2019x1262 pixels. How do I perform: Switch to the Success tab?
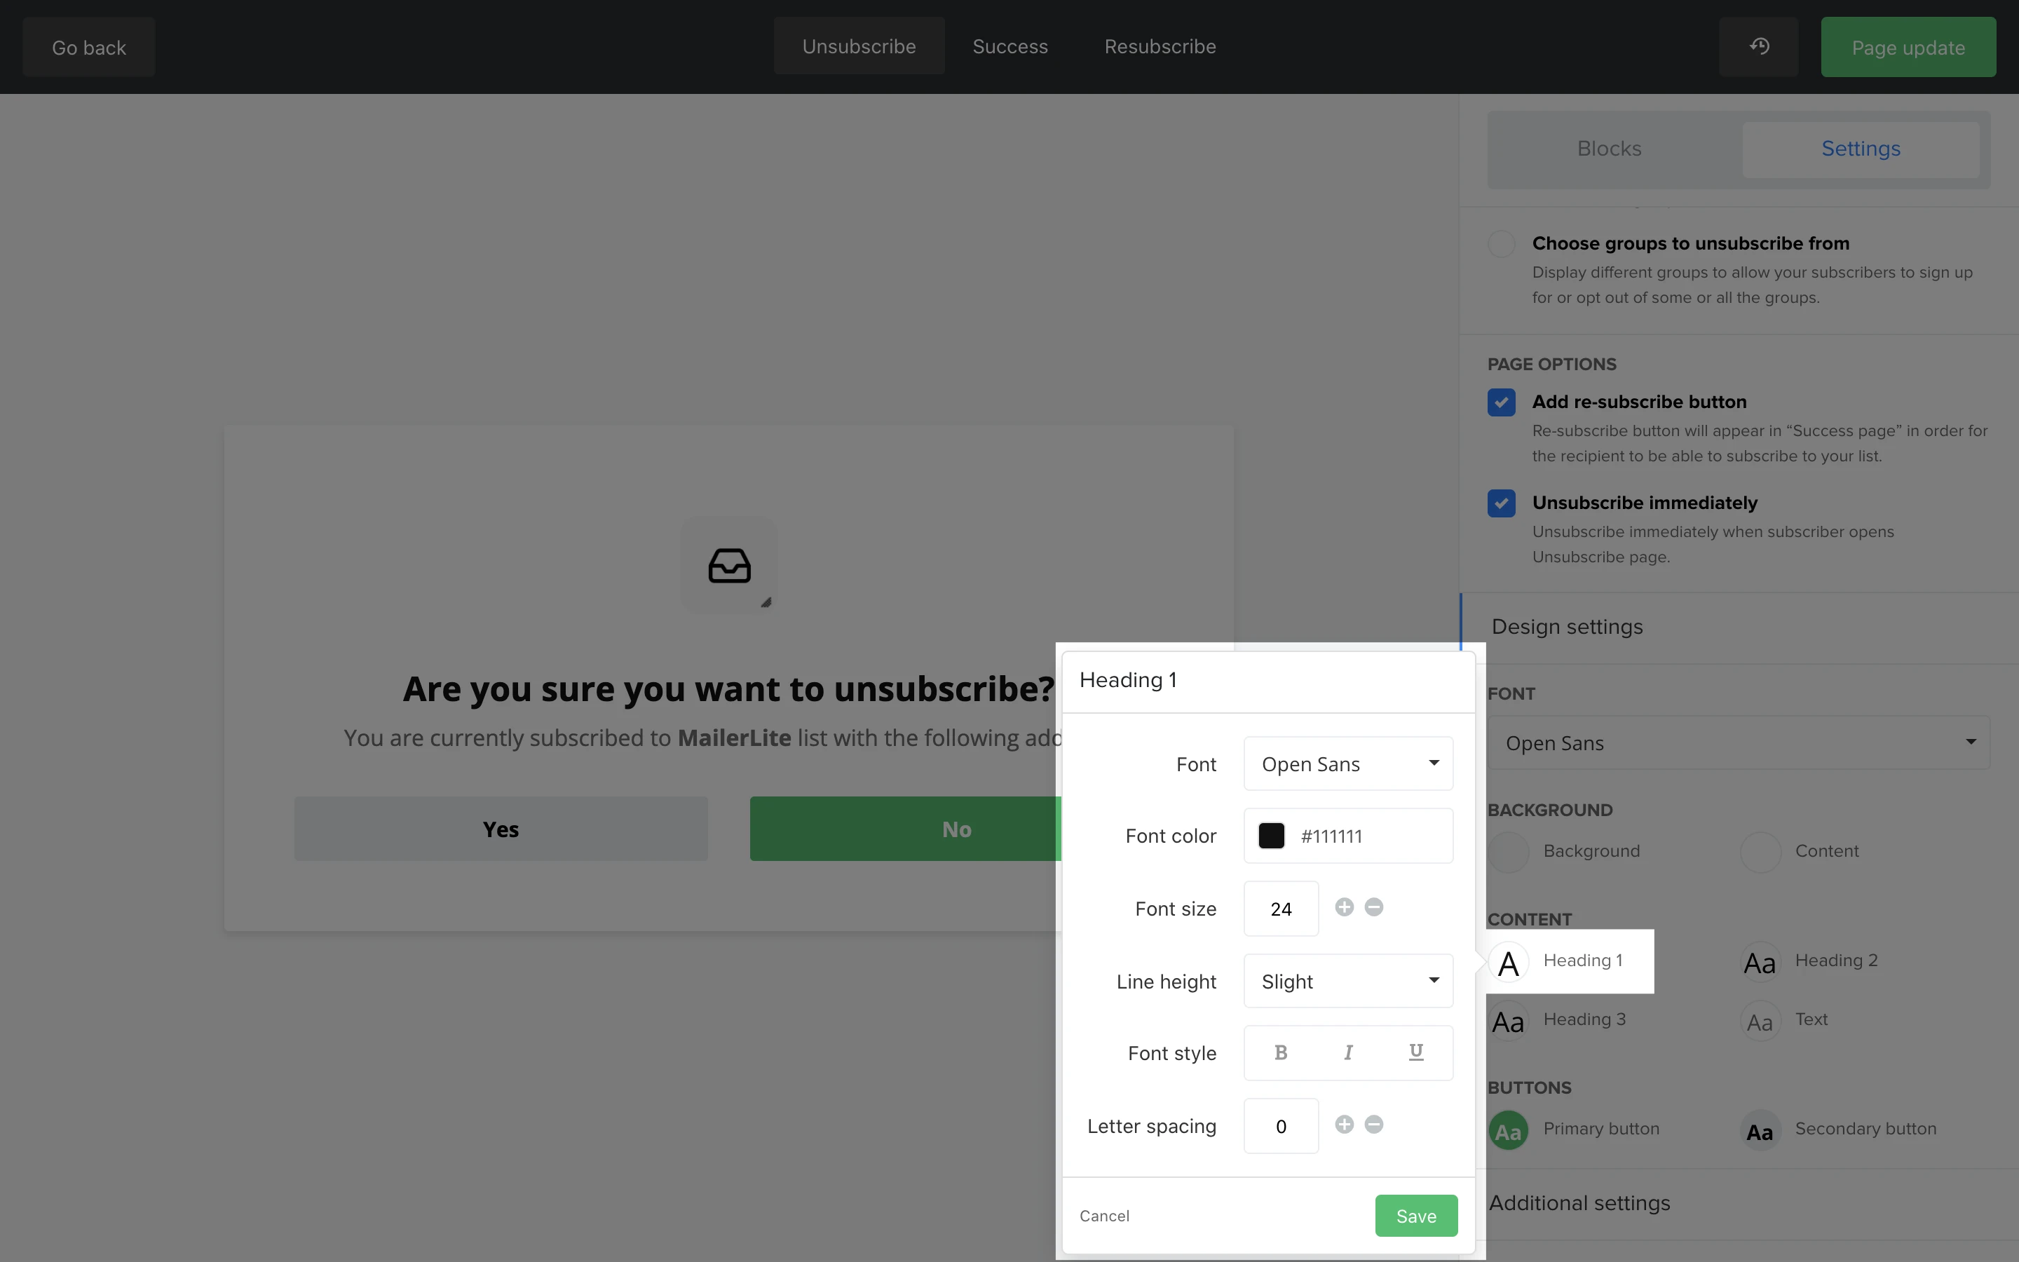pos(1009,47)
